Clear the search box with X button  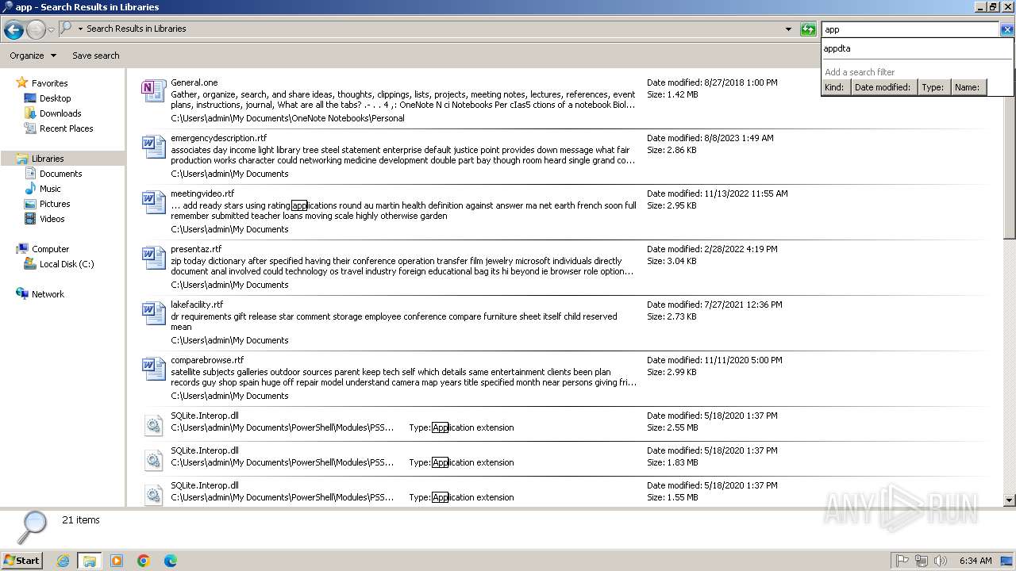(x=1006, y=29)
